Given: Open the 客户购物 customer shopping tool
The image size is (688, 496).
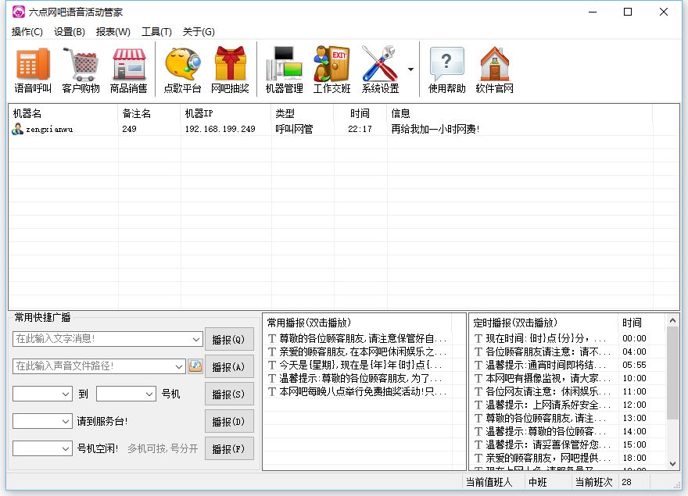Looking at the screenshot, I should click(x=81, y=68).
